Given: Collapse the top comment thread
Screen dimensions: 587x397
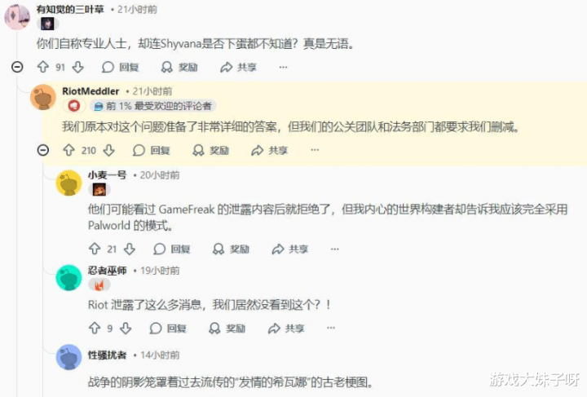Looking at the screenshot, I should [17, 67].
